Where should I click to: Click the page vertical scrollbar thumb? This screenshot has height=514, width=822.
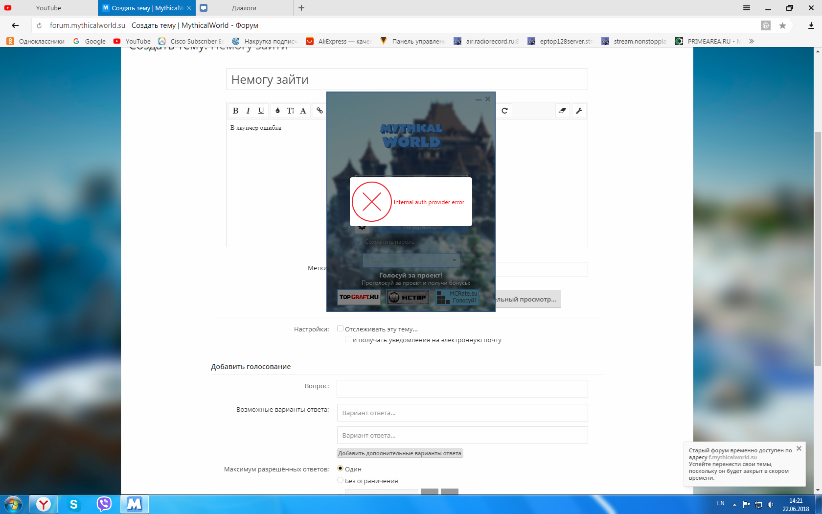point(818,249)
